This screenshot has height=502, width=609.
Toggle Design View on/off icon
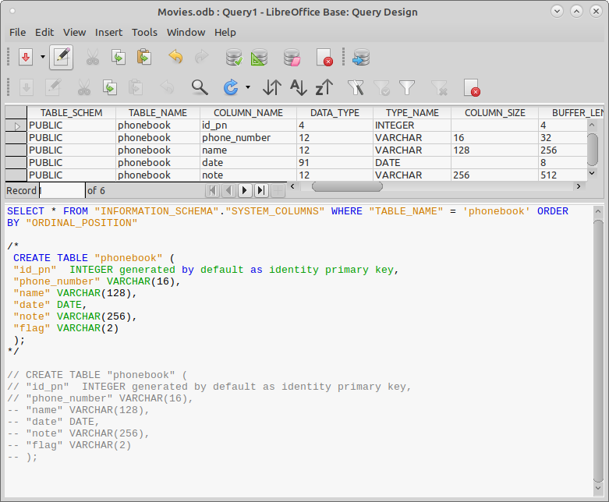(x=259, y=58)
